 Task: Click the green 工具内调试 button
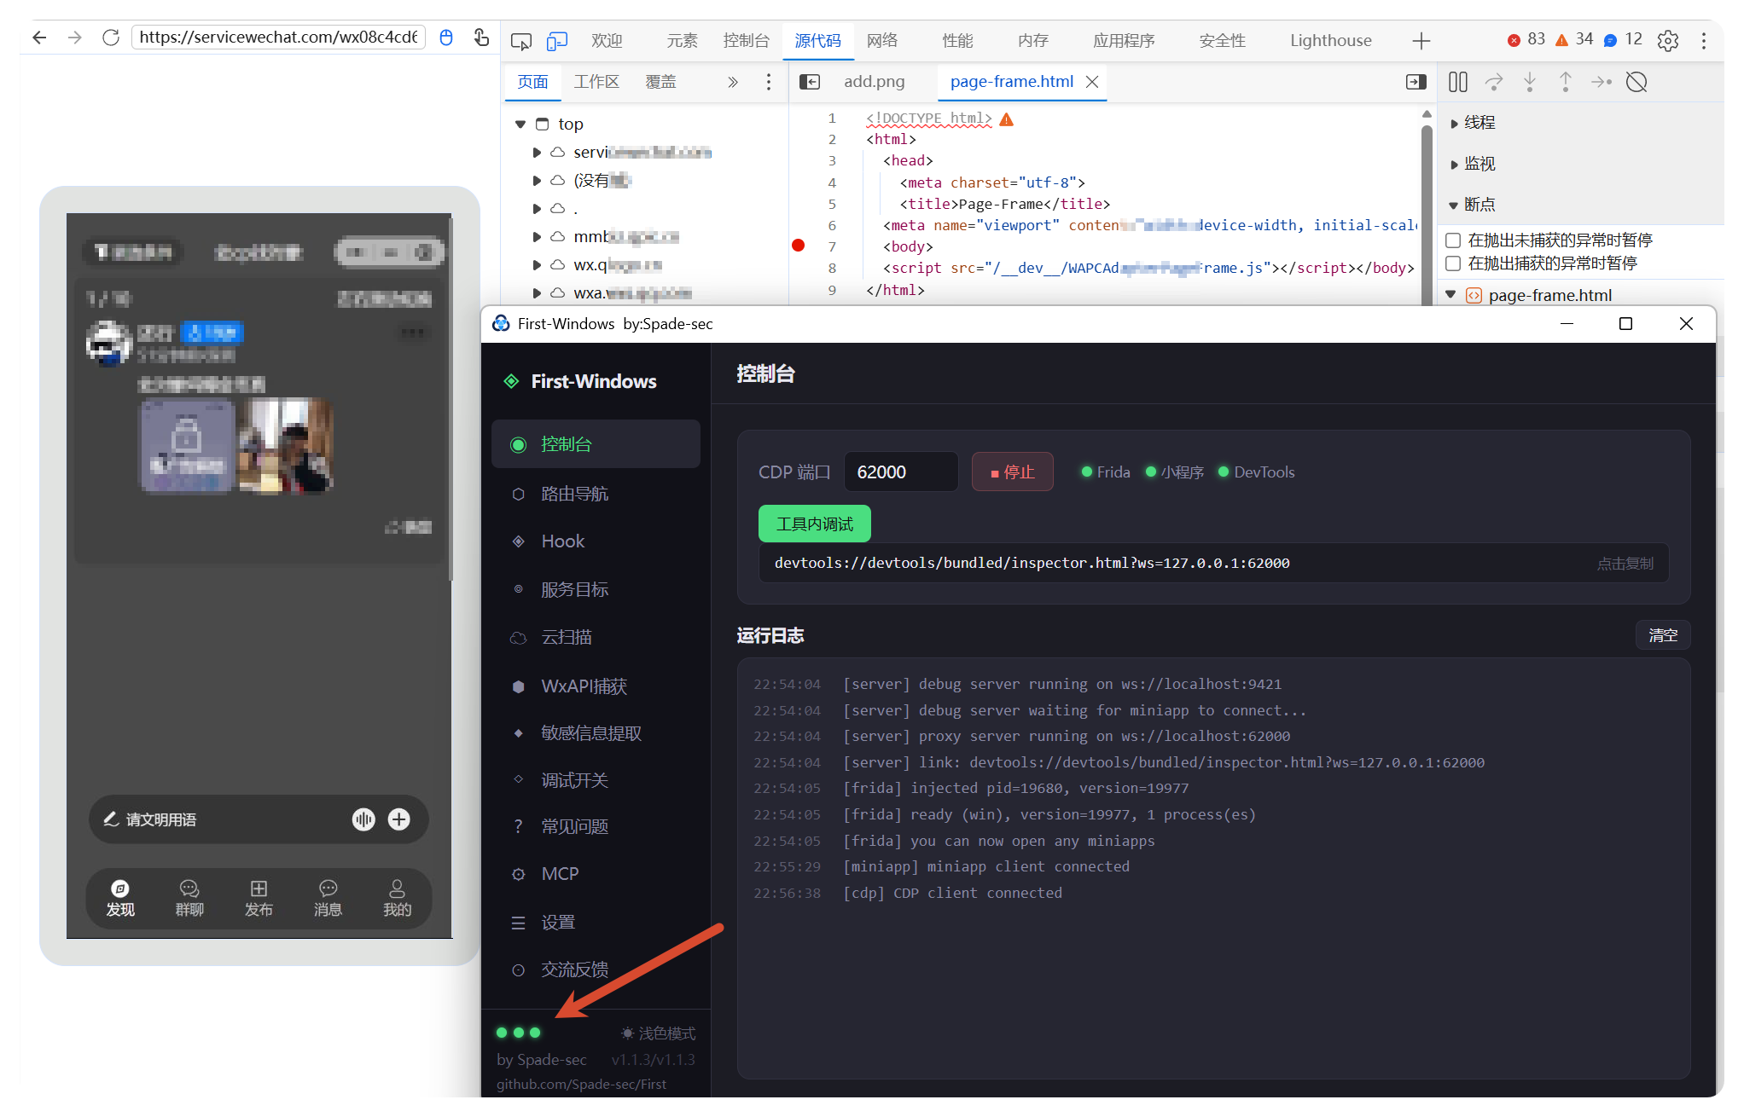[815, 524]
